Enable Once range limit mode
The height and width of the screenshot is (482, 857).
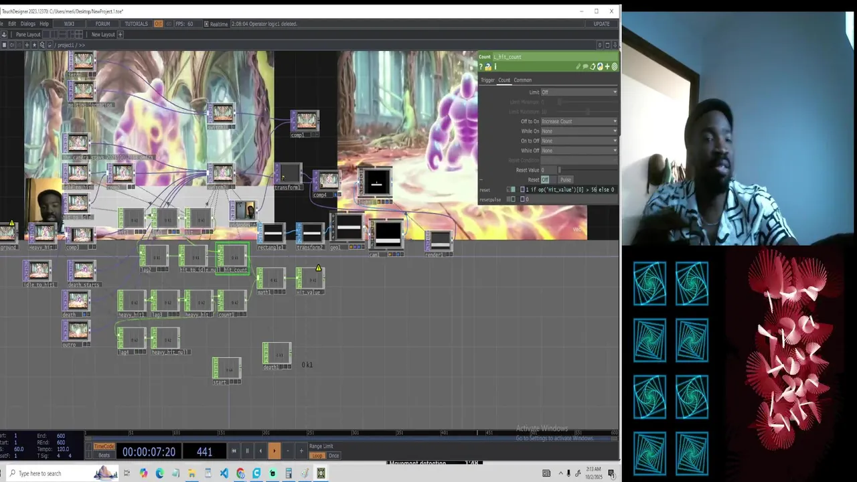click(333, 455)
